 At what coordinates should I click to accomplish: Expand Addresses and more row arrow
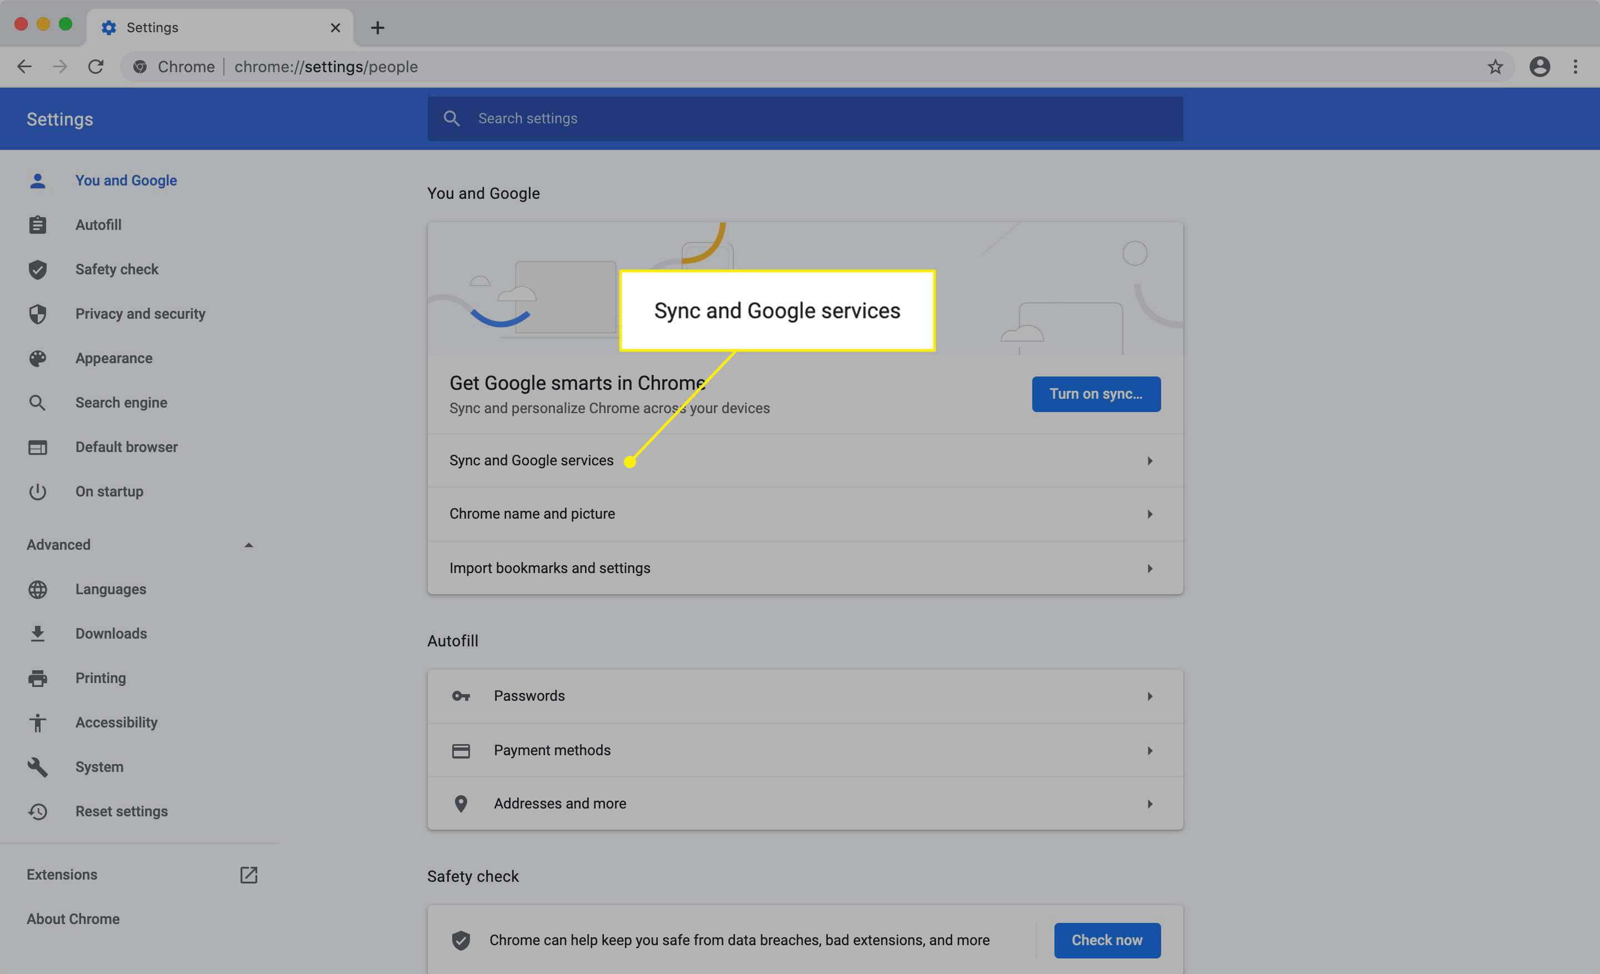pyautogui.click(x=1149, y=804)
